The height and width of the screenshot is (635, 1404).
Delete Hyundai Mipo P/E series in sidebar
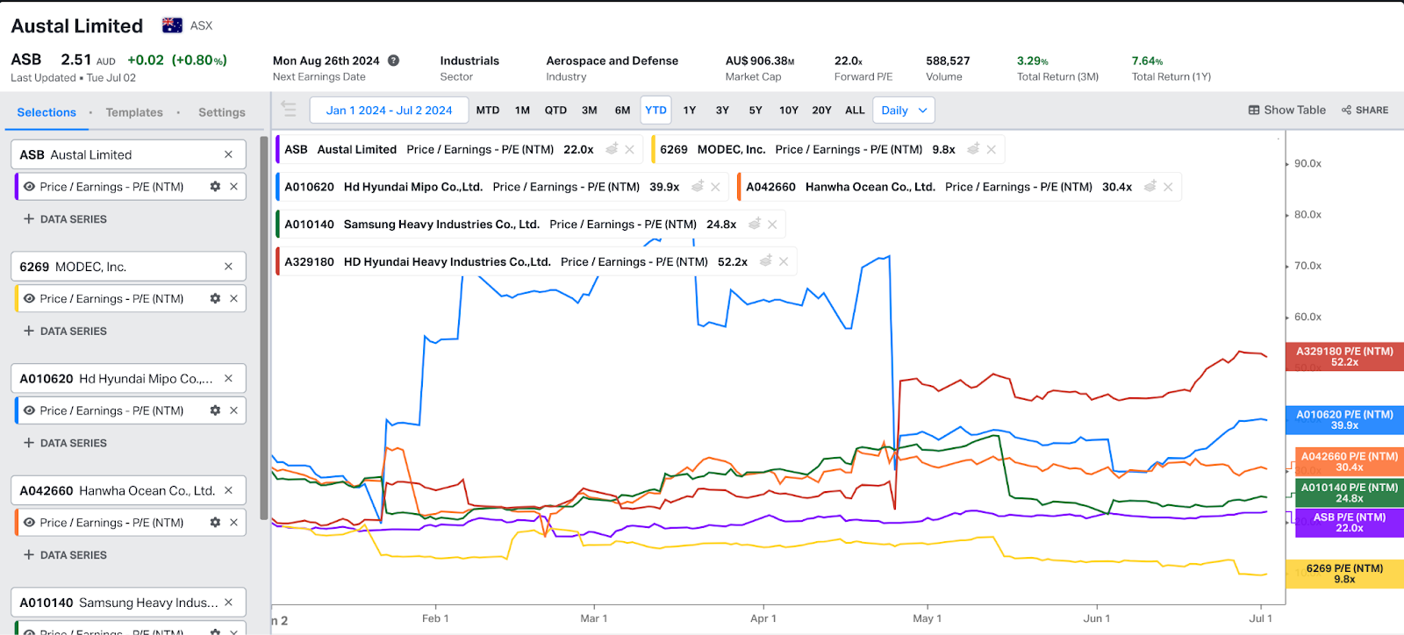(x=233, y=410)
